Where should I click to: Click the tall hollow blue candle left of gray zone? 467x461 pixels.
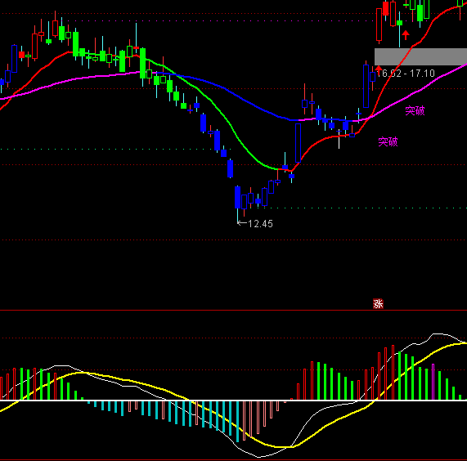coord(366,86)
